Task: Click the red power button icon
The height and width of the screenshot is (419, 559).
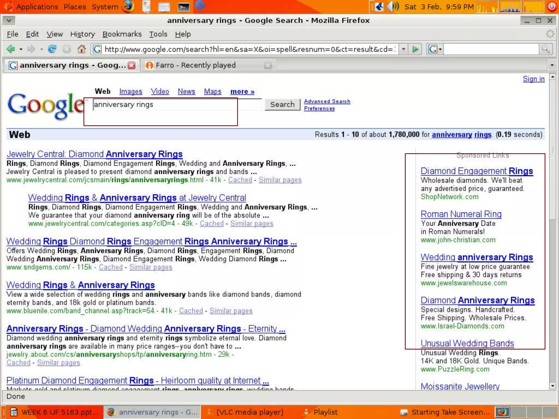Action: coord(552,7)
